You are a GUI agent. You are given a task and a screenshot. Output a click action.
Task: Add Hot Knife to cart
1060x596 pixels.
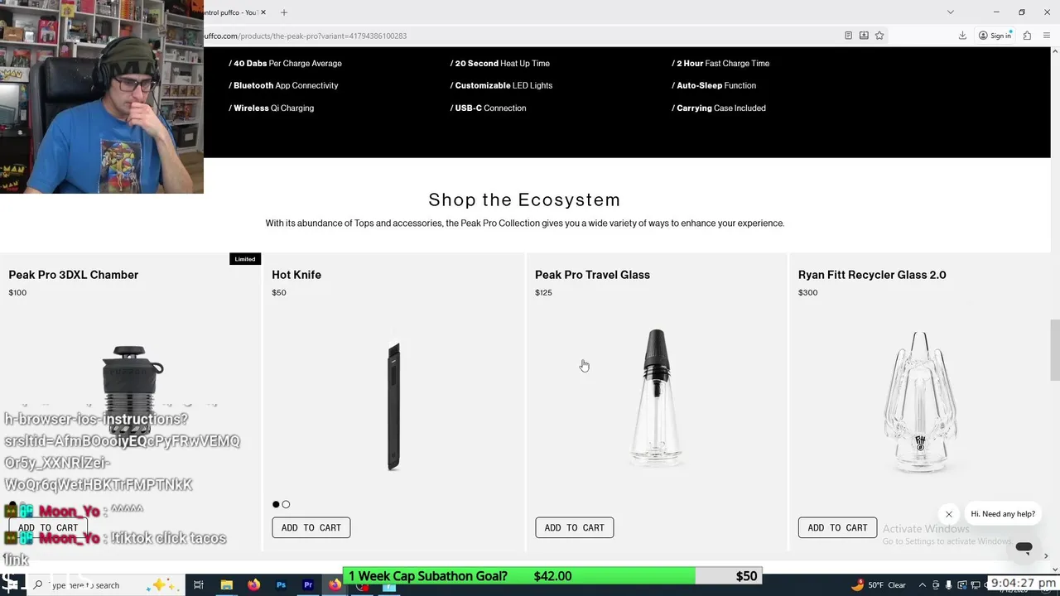pyautogui.click(x=311, y=527)
